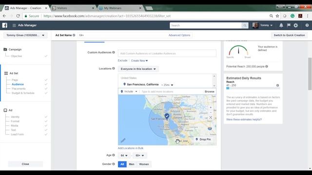Click the Age info icon
312x175 pixels.
(114, 155)
